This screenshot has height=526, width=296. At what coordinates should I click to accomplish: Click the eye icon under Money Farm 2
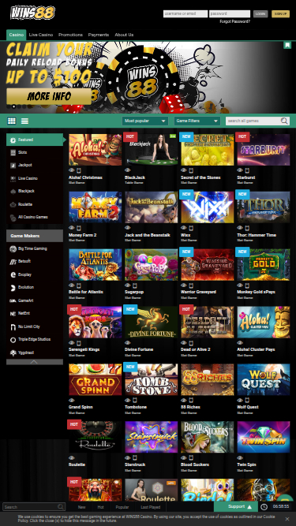tap(72, 228)
